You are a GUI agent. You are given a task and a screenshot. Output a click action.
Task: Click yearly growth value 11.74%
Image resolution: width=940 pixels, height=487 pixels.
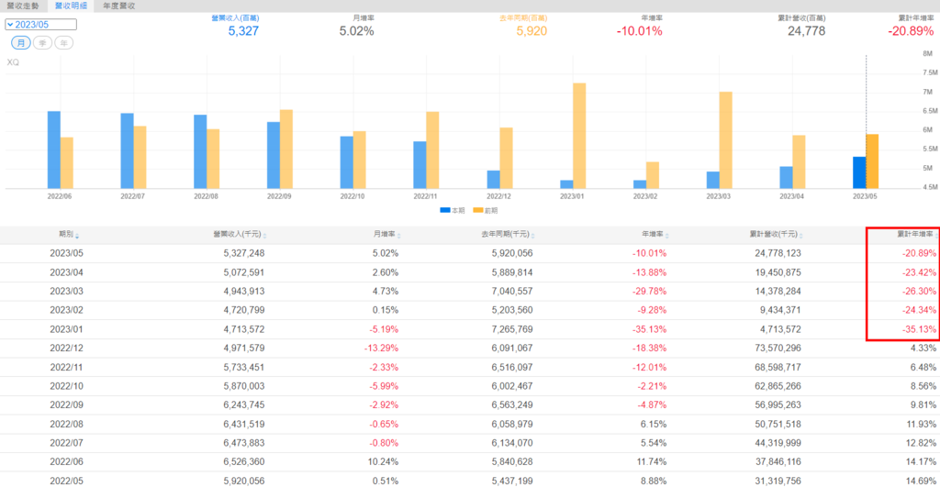pyautogui.click(x=651, y=462)
